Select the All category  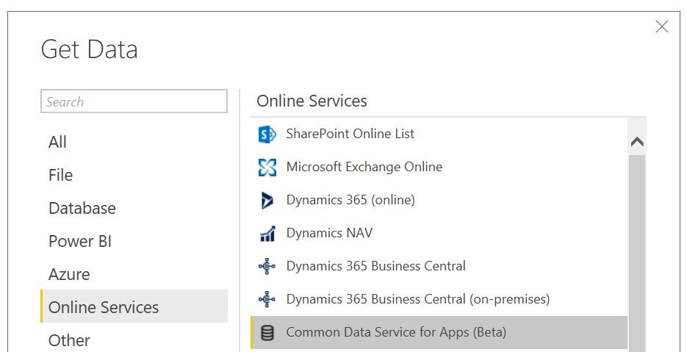[134, 142]
